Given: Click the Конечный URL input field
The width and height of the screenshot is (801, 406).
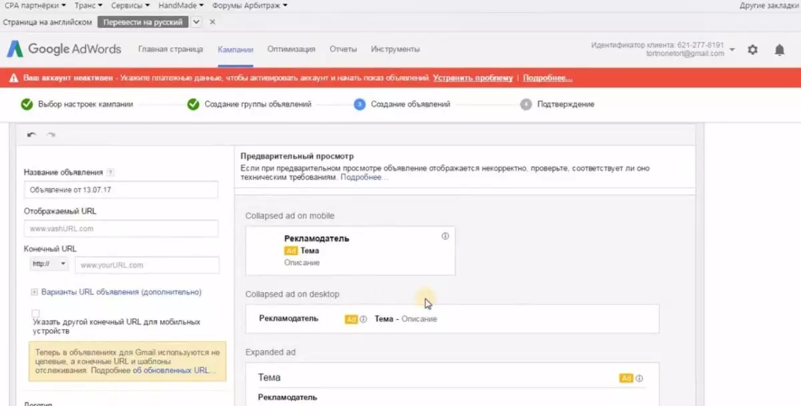Looking at the screenshot, I should tap(146, 265).
